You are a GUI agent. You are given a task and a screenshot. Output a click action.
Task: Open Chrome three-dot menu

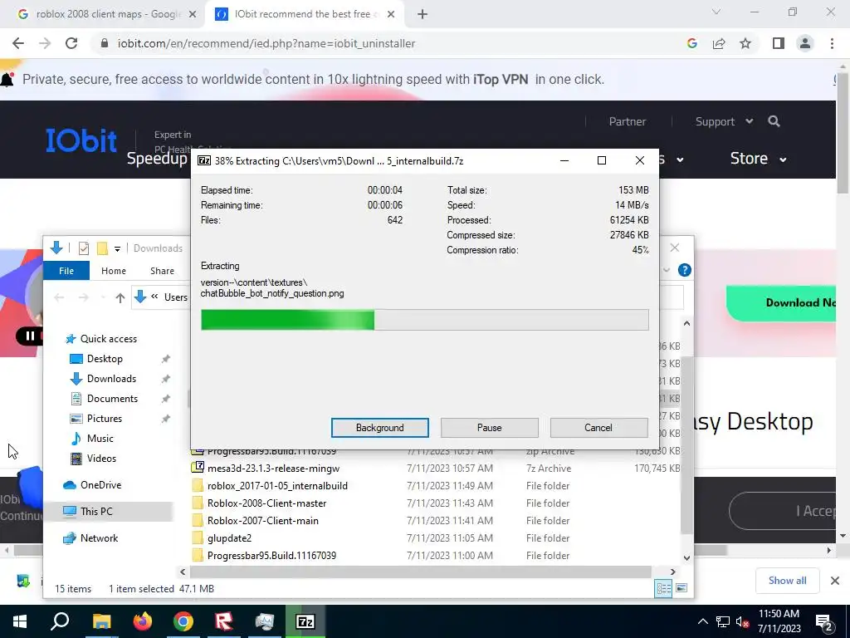(832, 43)
